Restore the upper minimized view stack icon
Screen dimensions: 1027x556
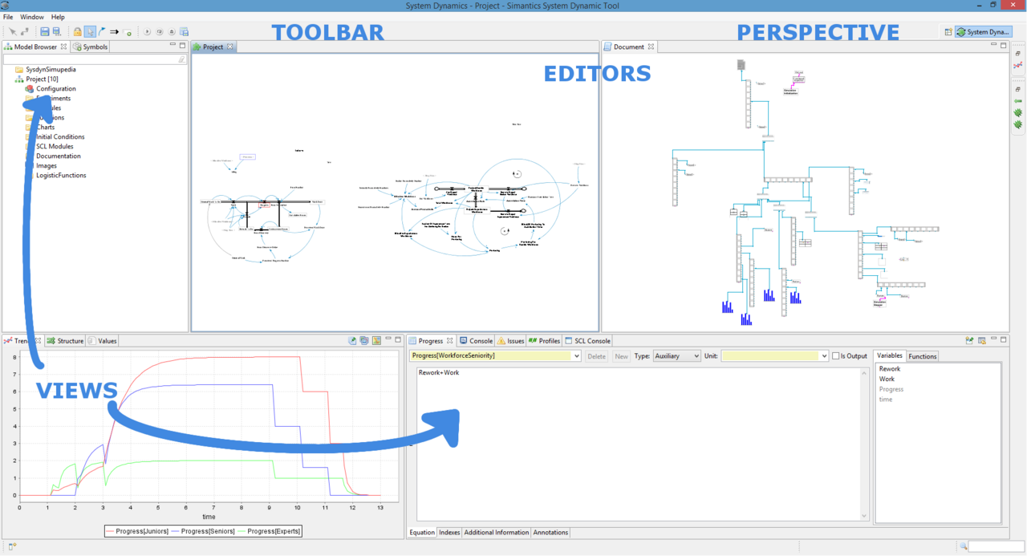[x=1018, y=54]
